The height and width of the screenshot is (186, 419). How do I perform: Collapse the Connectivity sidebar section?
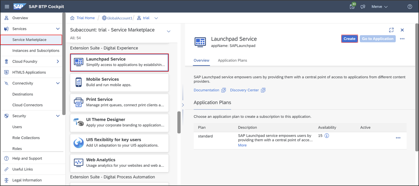[58, 83]
